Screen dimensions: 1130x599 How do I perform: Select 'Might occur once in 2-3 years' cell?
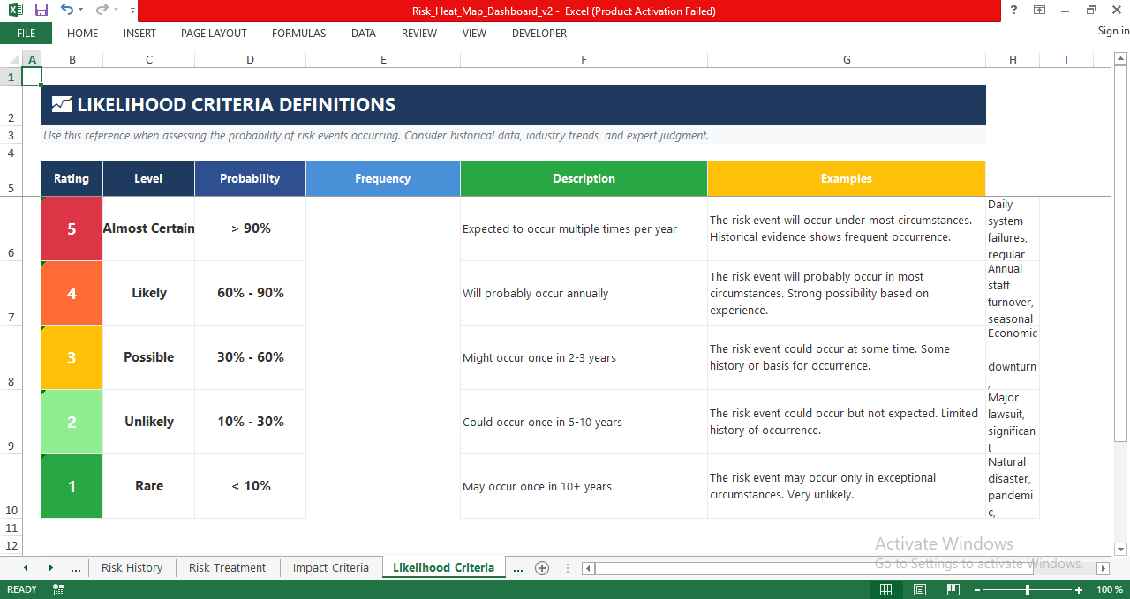tap(584, 357)
